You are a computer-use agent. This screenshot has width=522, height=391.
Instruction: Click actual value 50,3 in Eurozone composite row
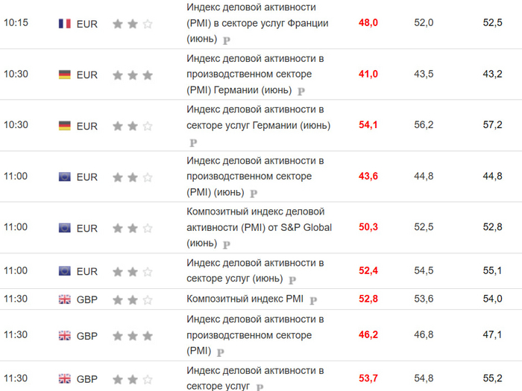tap(368, 227)
